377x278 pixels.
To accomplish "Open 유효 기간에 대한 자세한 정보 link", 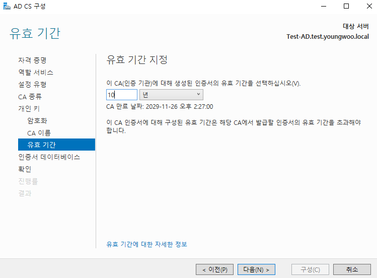I will click(146, 244).
